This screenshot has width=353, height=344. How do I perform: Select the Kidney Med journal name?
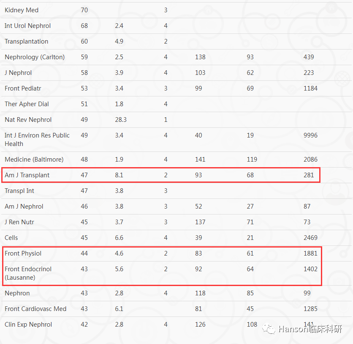coord(22,10)
